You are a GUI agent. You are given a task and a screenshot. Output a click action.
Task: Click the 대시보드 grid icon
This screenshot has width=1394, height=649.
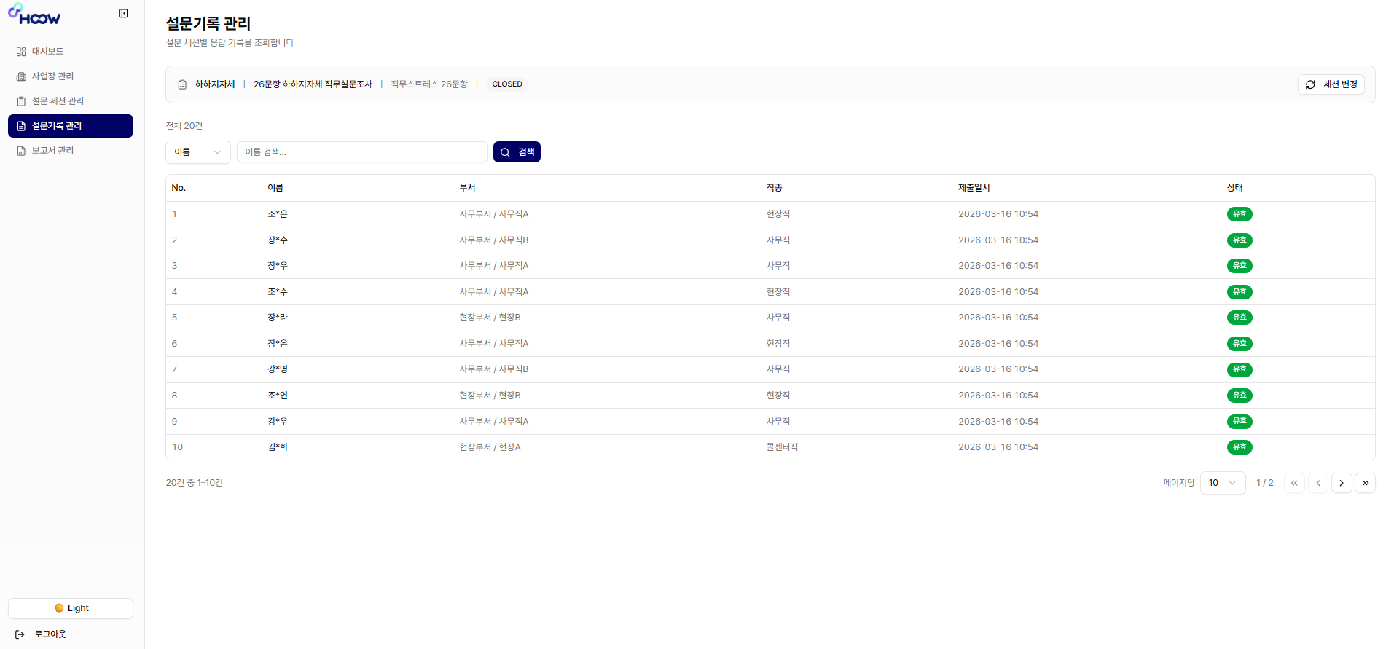coord(21,52)
